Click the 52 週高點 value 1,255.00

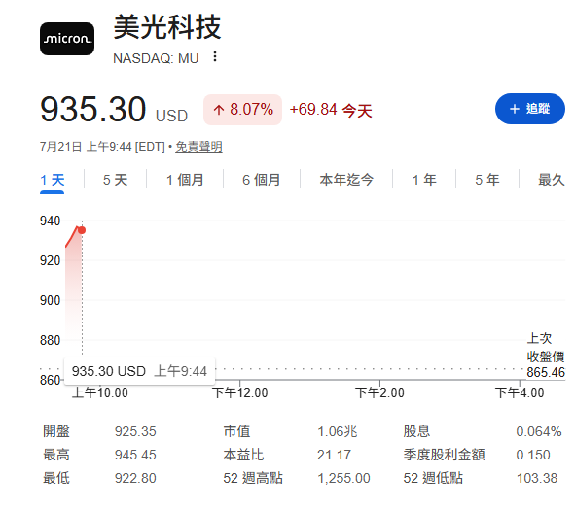pos(343,478)
